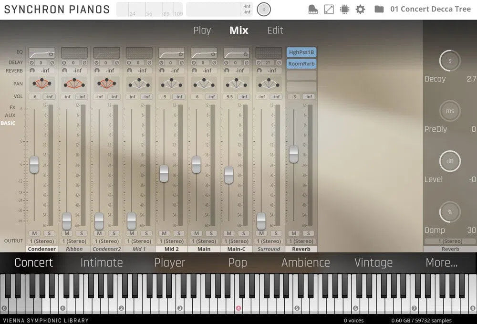Select the Intimate preset category
The height and width of the screenshot is (324, 477).
[x=101, y=262]
